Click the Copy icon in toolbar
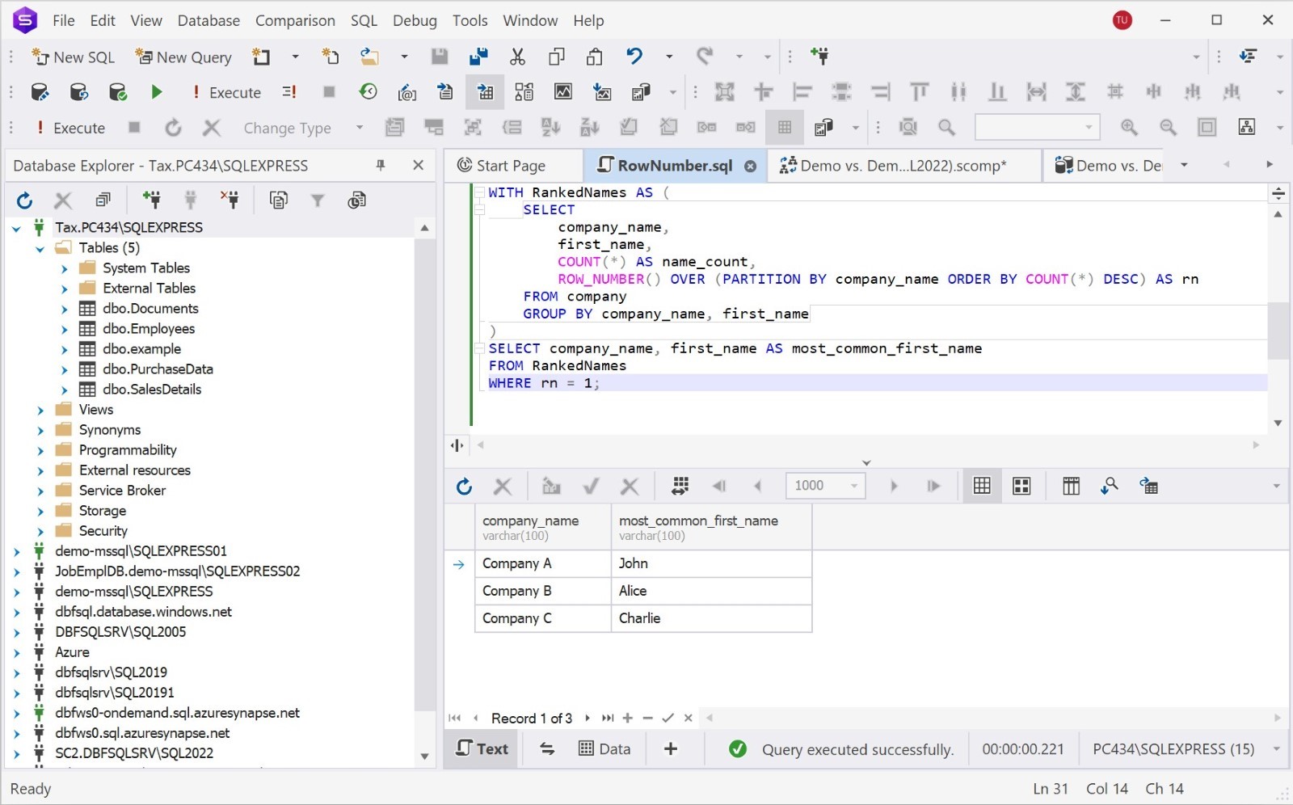Screen dimensions: 1293x805 point(556,57)
